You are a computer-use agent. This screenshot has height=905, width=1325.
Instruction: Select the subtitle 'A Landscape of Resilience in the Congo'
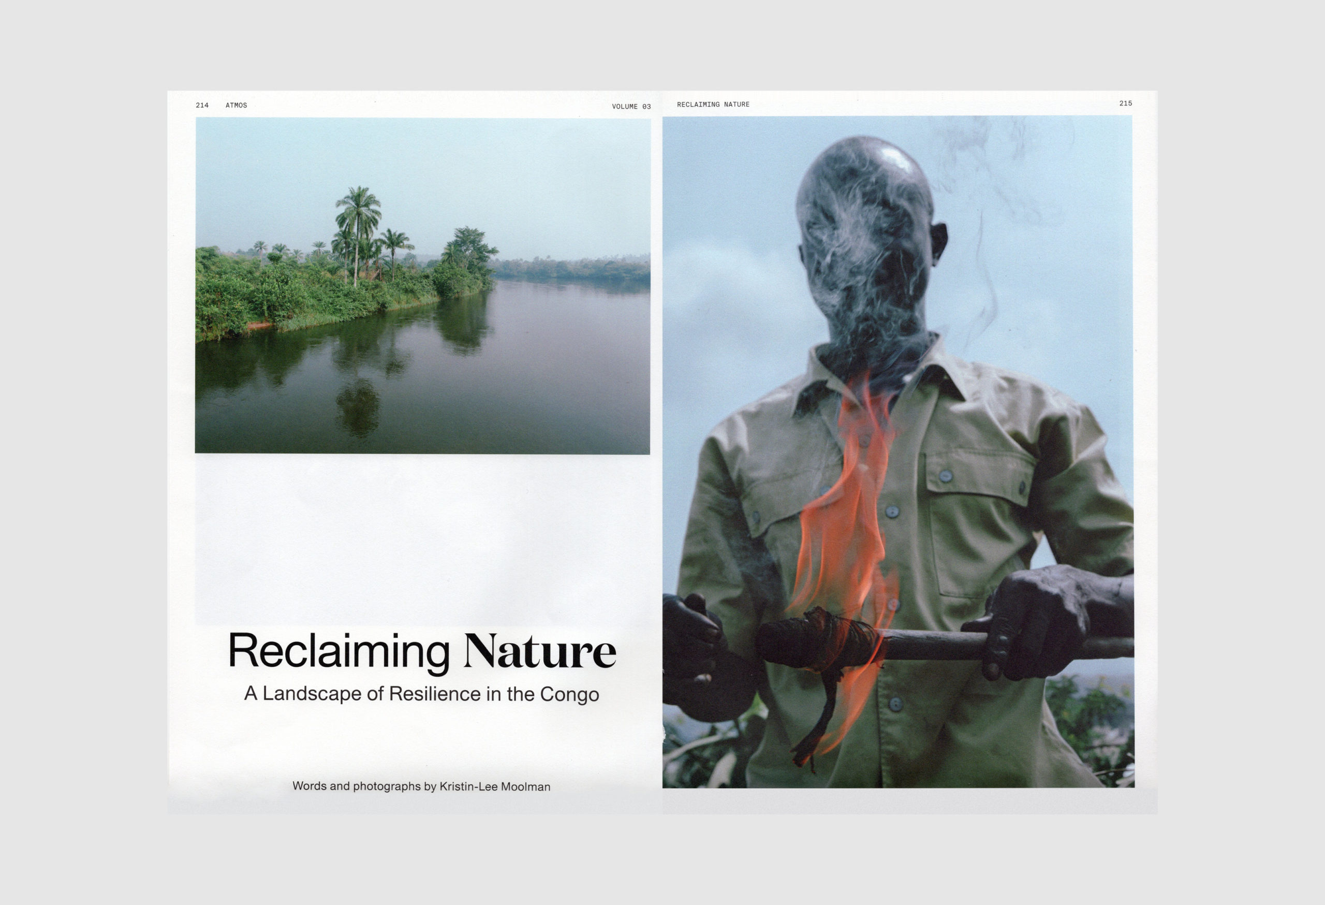(x=421, y=694)
